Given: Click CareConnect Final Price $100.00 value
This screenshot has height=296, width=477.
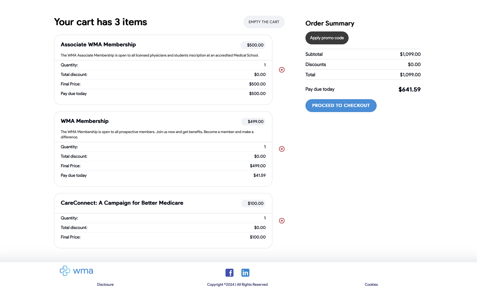Looking at the screenshot, I should (x=257, y=237).
